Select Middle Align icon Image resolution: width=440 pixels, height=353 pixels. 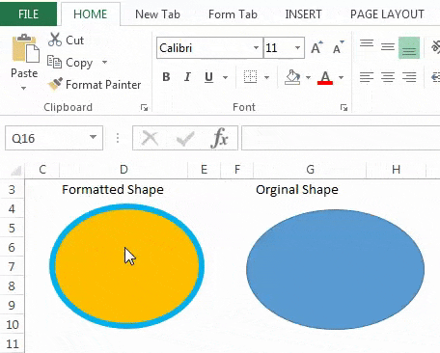tap(388, 47)
